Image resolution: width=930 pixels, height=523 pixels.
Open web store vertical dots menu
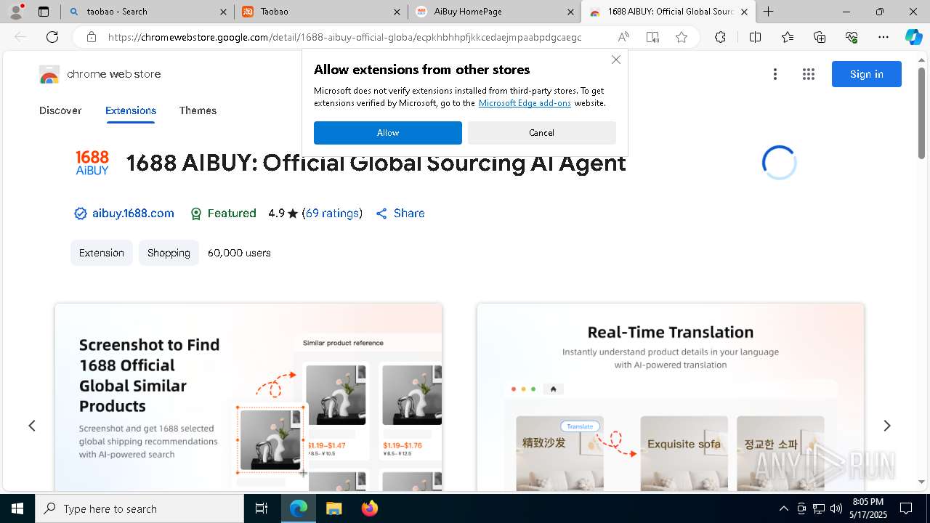click(775, 74)
